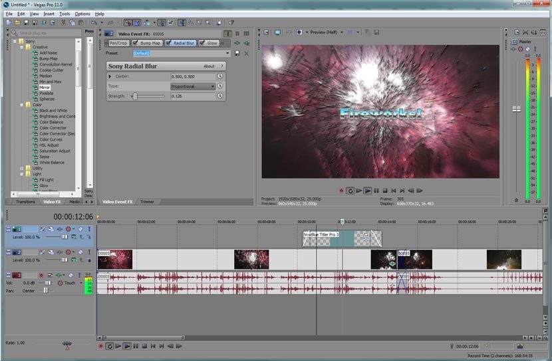Click the Plug-In Chain icon in FX window

237,43
